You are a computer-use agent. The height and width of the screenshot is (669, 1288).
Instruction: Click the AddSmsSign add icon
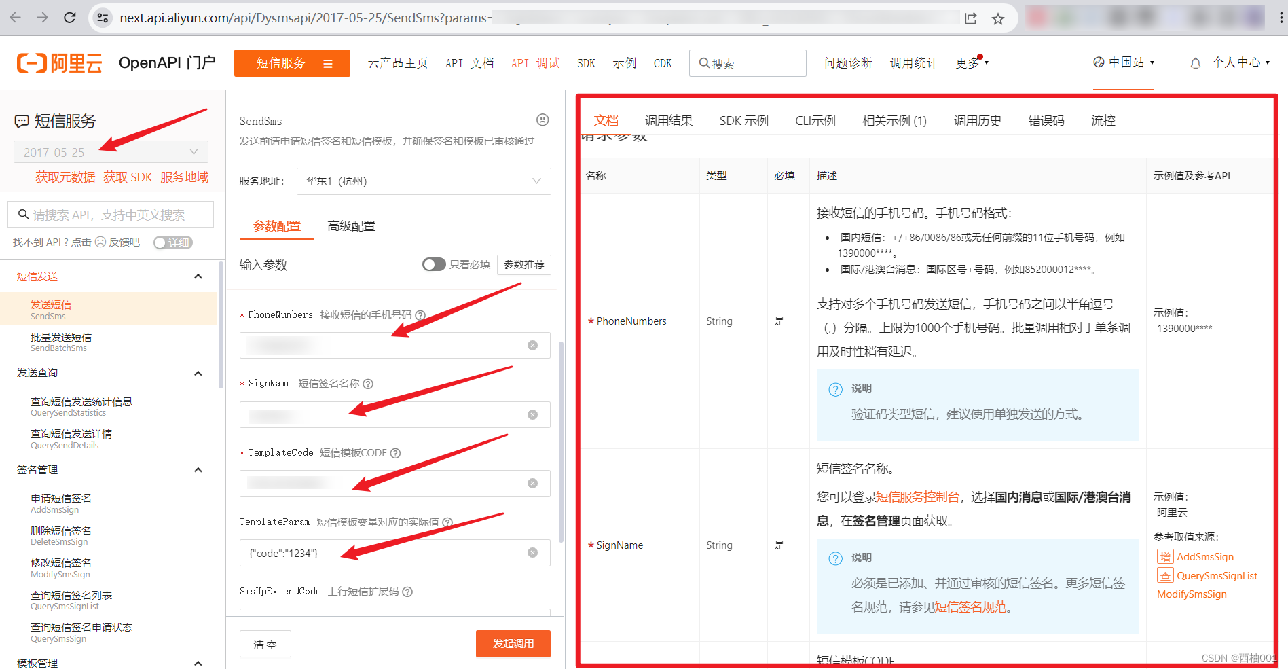click(x=1165, y=557)
